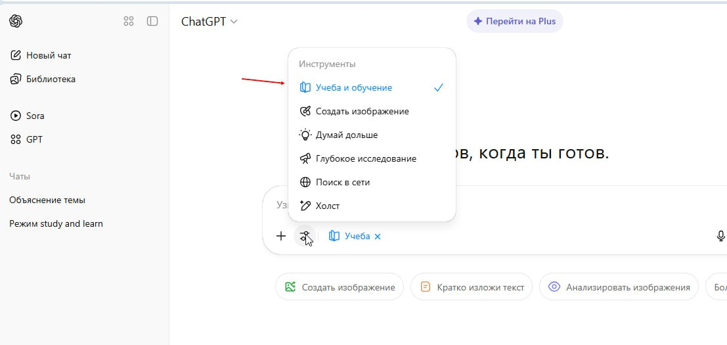Click the telescope icon for Глубокое исследование
This screenshot has height=345, width=727.
305,158
